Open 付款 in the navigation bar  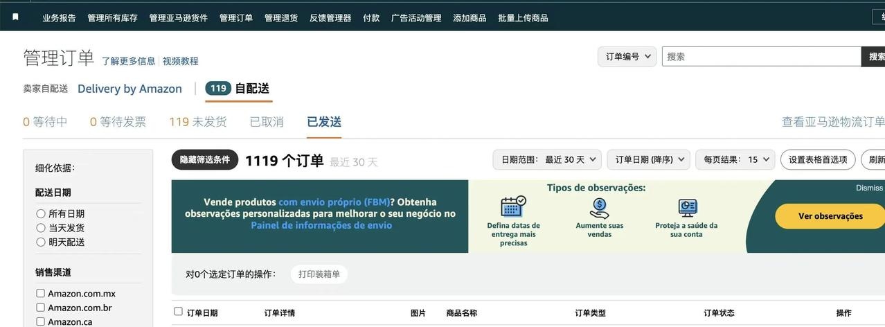[371, 18]
